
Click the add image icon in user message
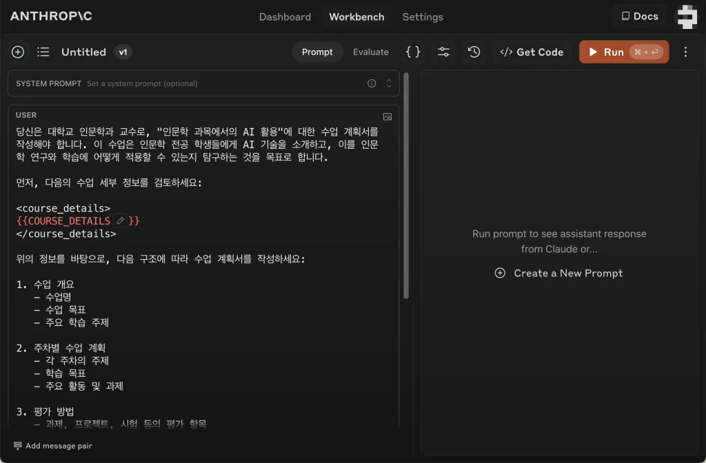point(387,116)
